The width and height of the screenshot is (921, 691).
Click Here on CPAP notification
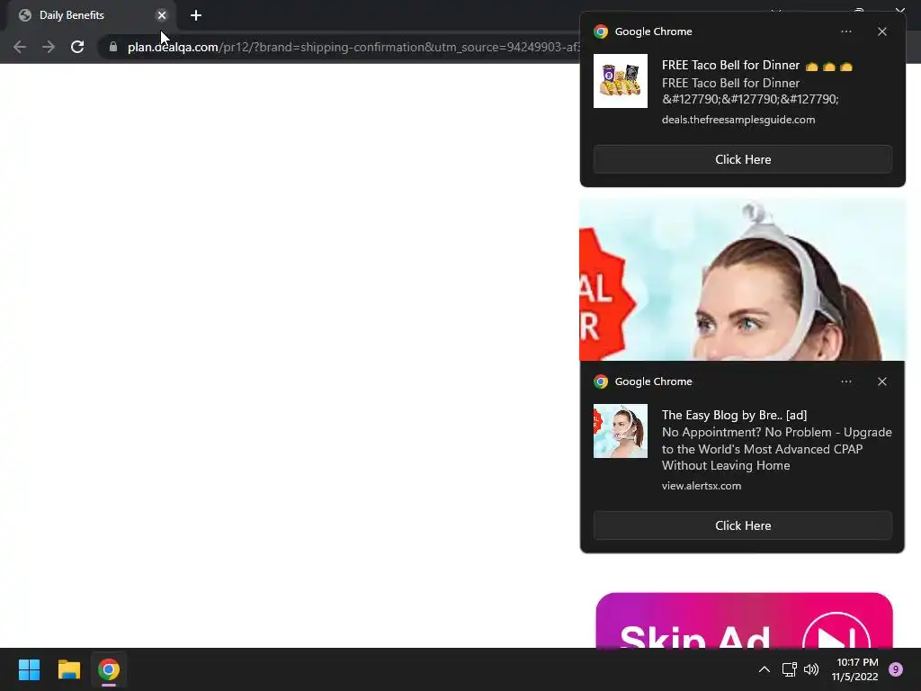point(743,525)
